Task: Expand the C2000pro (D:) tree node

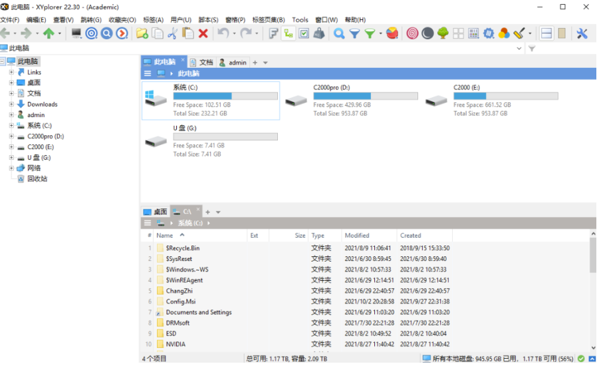Action: tap(11, 136)
